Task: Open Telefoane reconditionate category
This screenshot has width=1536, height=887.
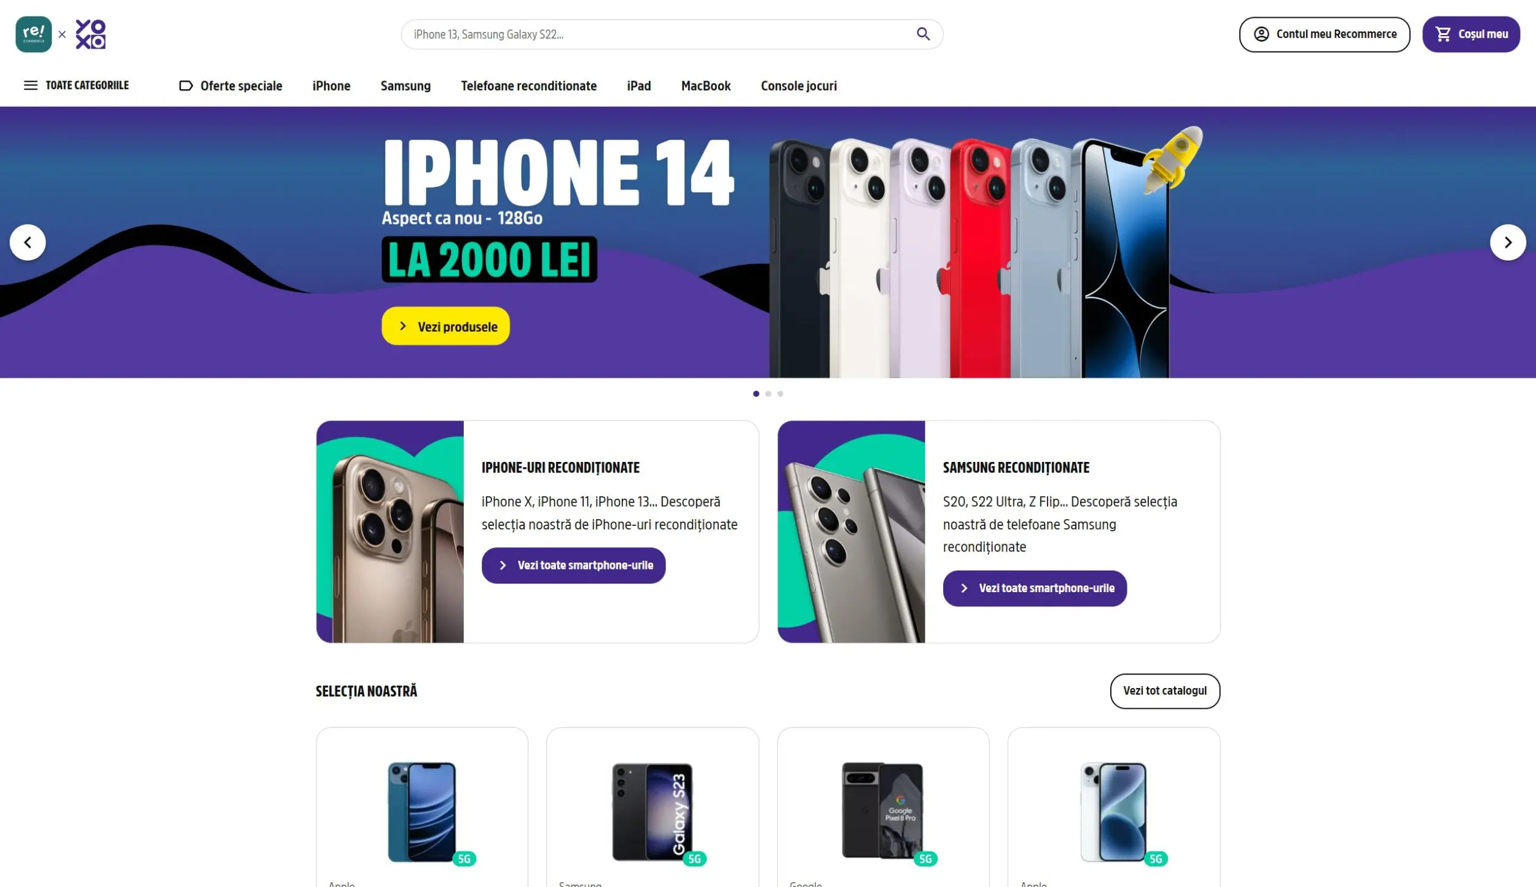Action: [528, 86]
